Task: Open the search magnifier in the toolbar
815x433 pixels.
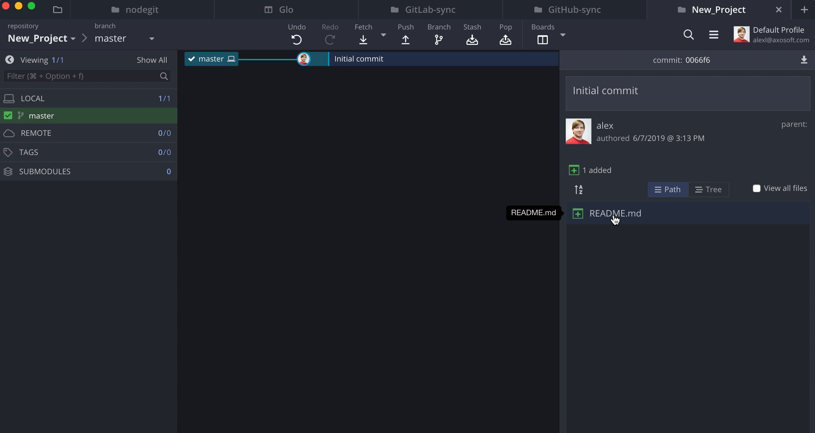Action: coord(688,35)
